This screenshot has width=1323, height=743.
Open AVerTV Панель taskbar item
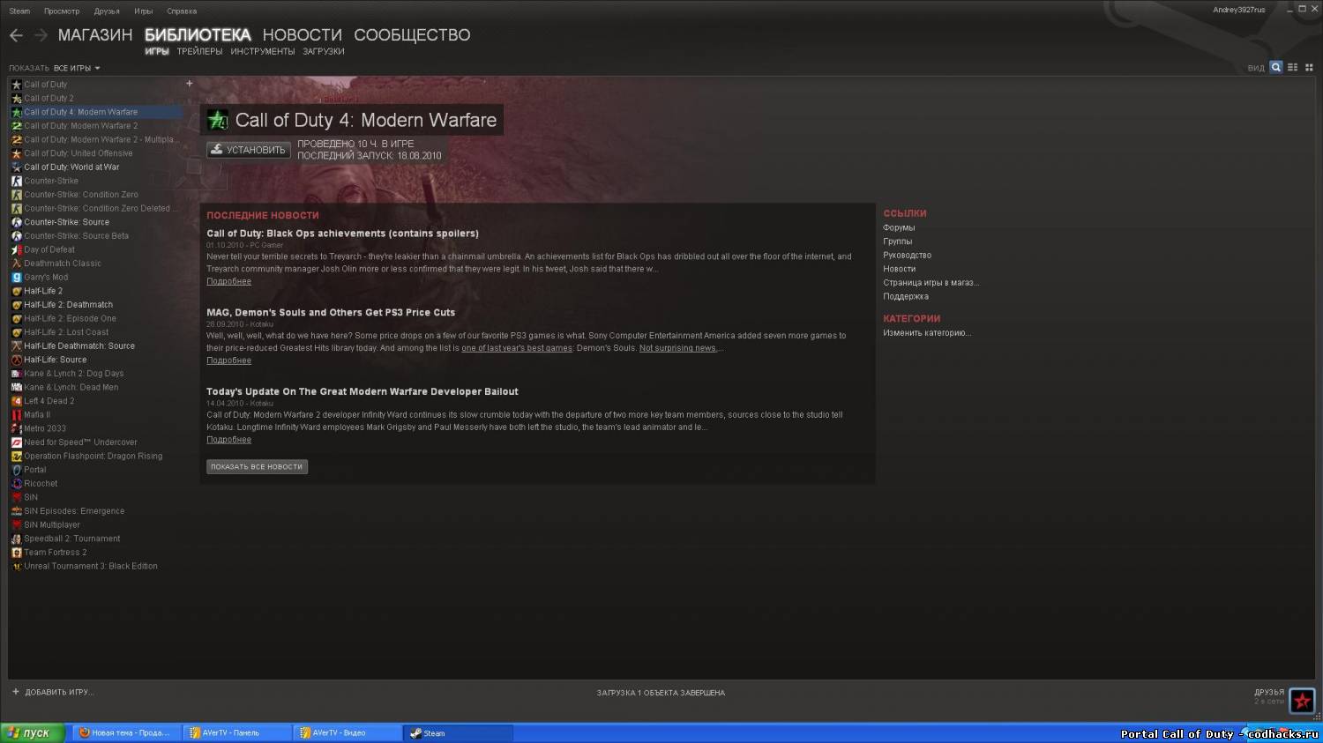[x=236, y=732]
